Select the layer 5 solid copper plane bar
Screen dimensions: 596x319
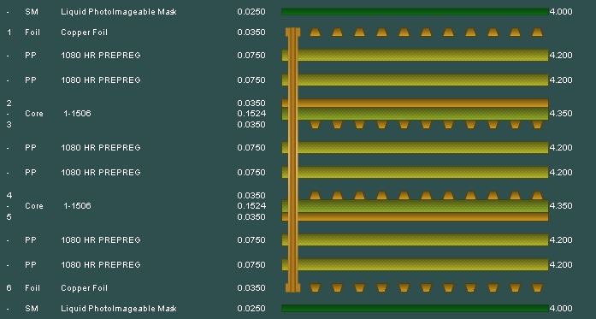pos(415,216)
